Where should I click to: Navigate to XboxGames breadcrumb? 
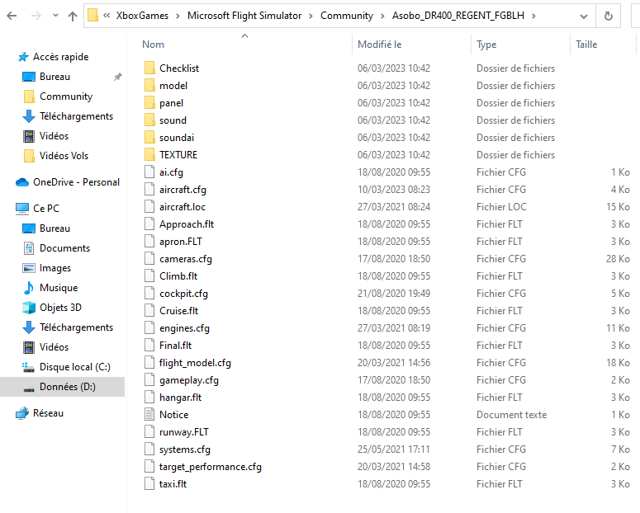pyautogui.click(x=142, y=16)
